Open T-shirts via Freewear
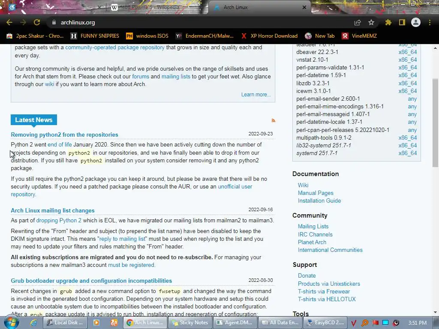Viewport: 439px width, 329px height. point(324,291)
